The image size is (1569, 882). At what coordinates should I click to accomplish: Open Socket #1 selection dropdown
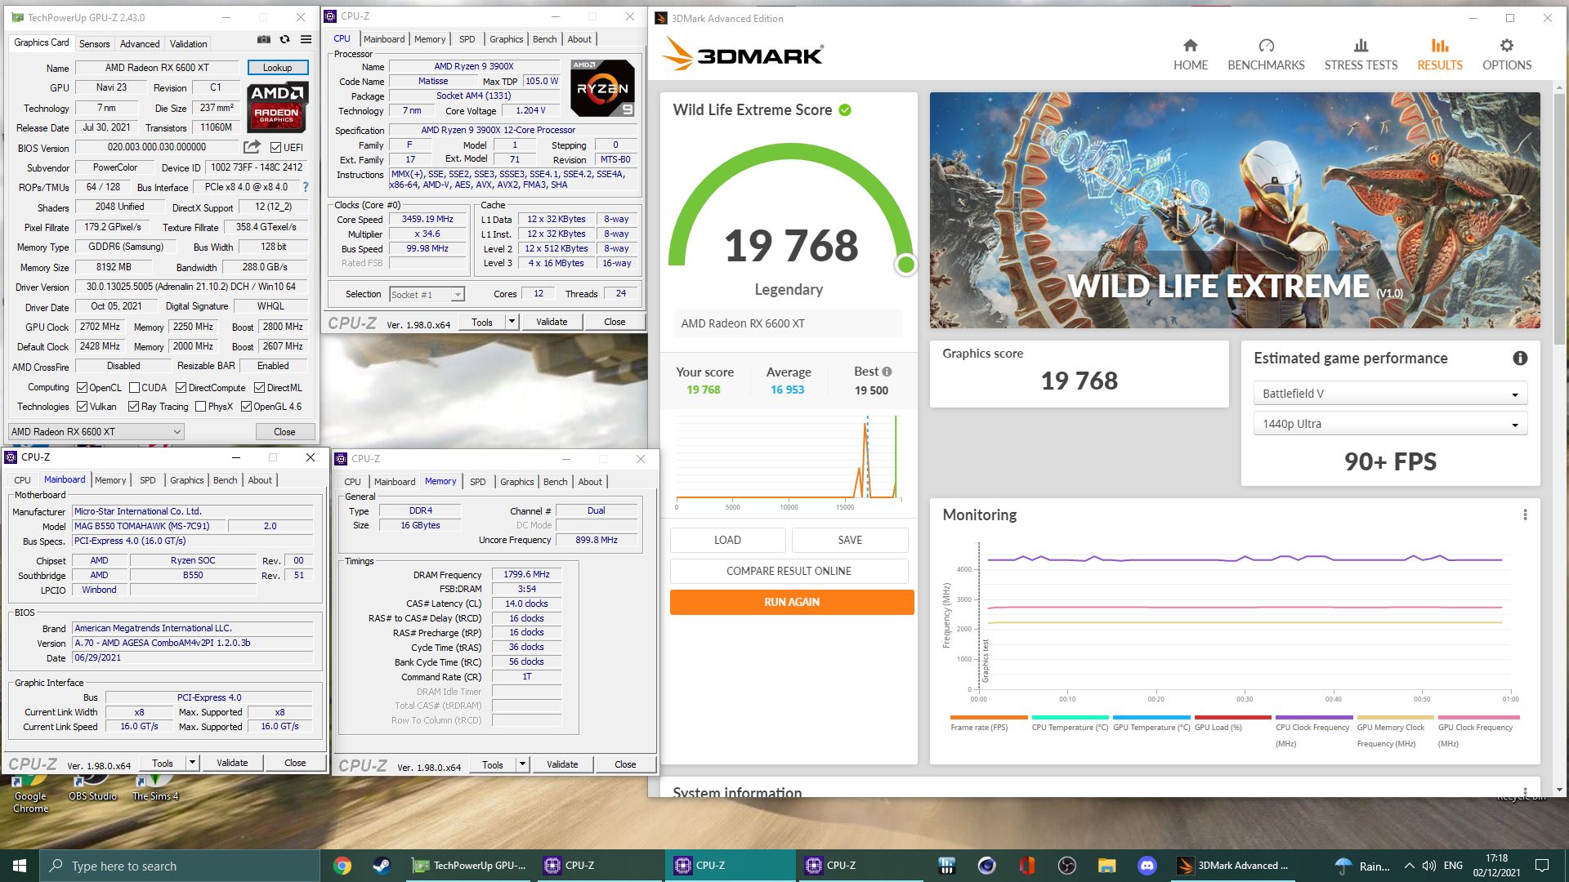[x=427, y=295]
